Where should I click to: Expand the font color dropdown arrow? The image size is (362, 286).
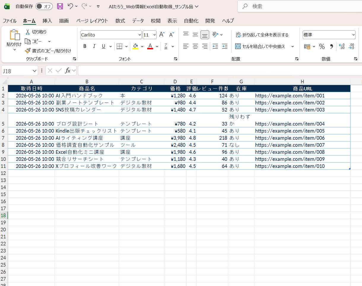coord(157,47)
